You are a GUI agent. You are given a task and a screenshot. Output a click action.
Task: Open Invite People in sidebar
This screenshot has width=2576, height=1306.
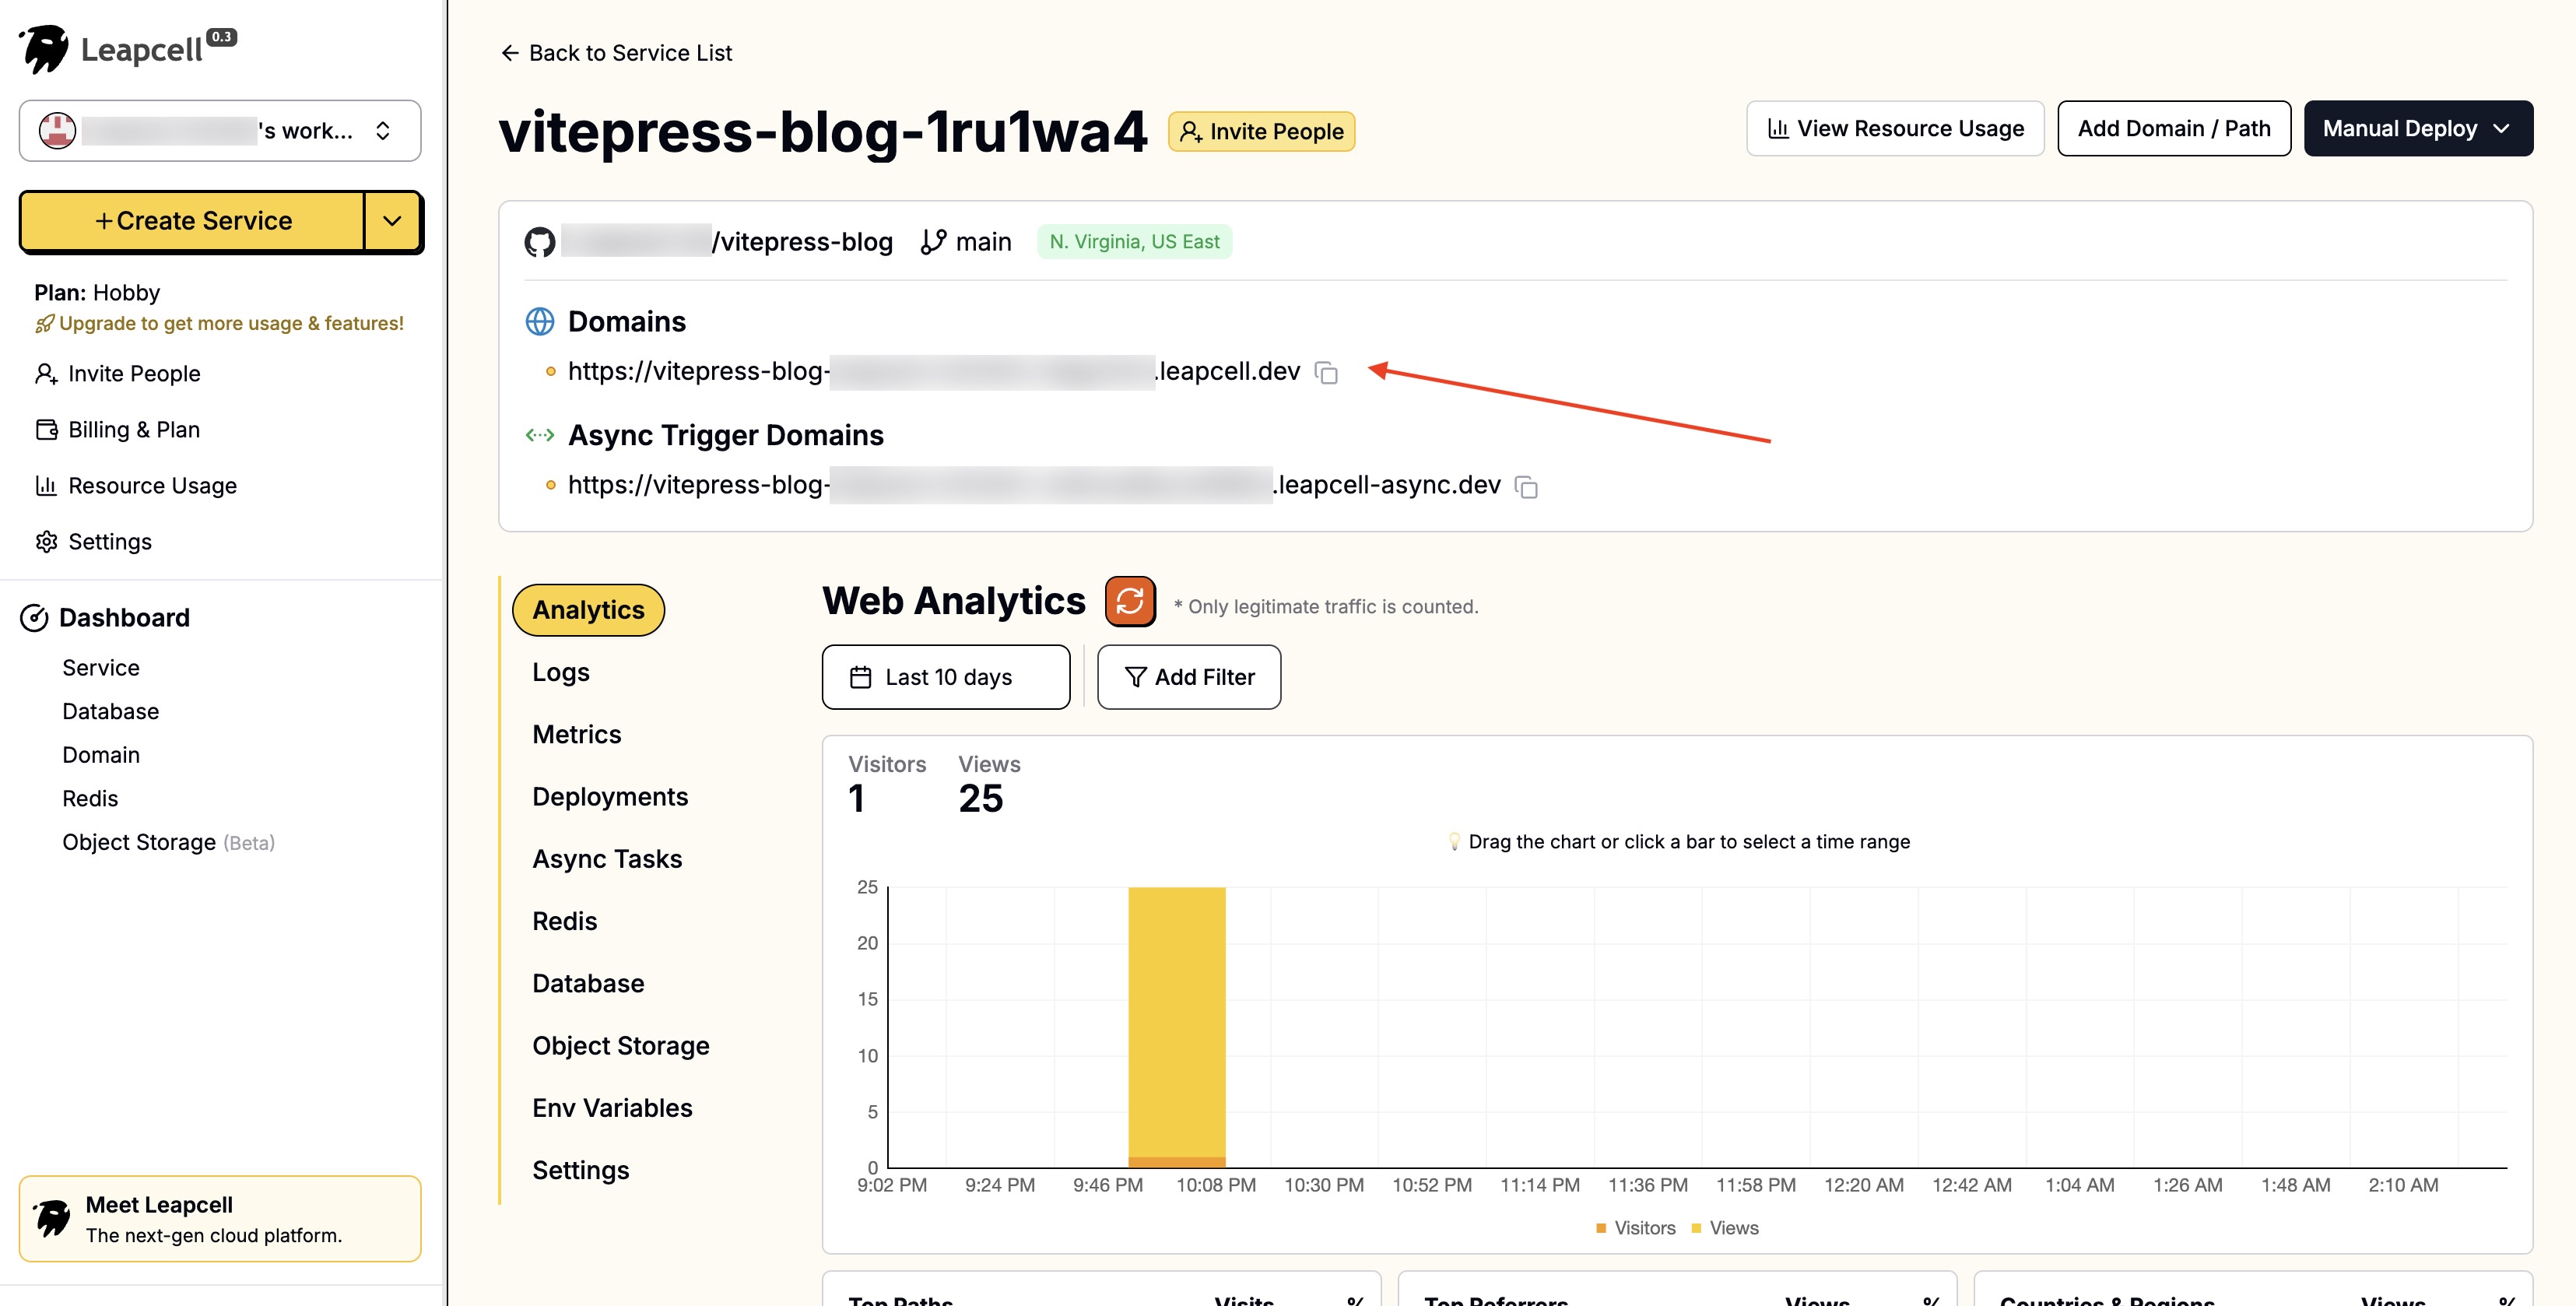(x=118, y=373)
